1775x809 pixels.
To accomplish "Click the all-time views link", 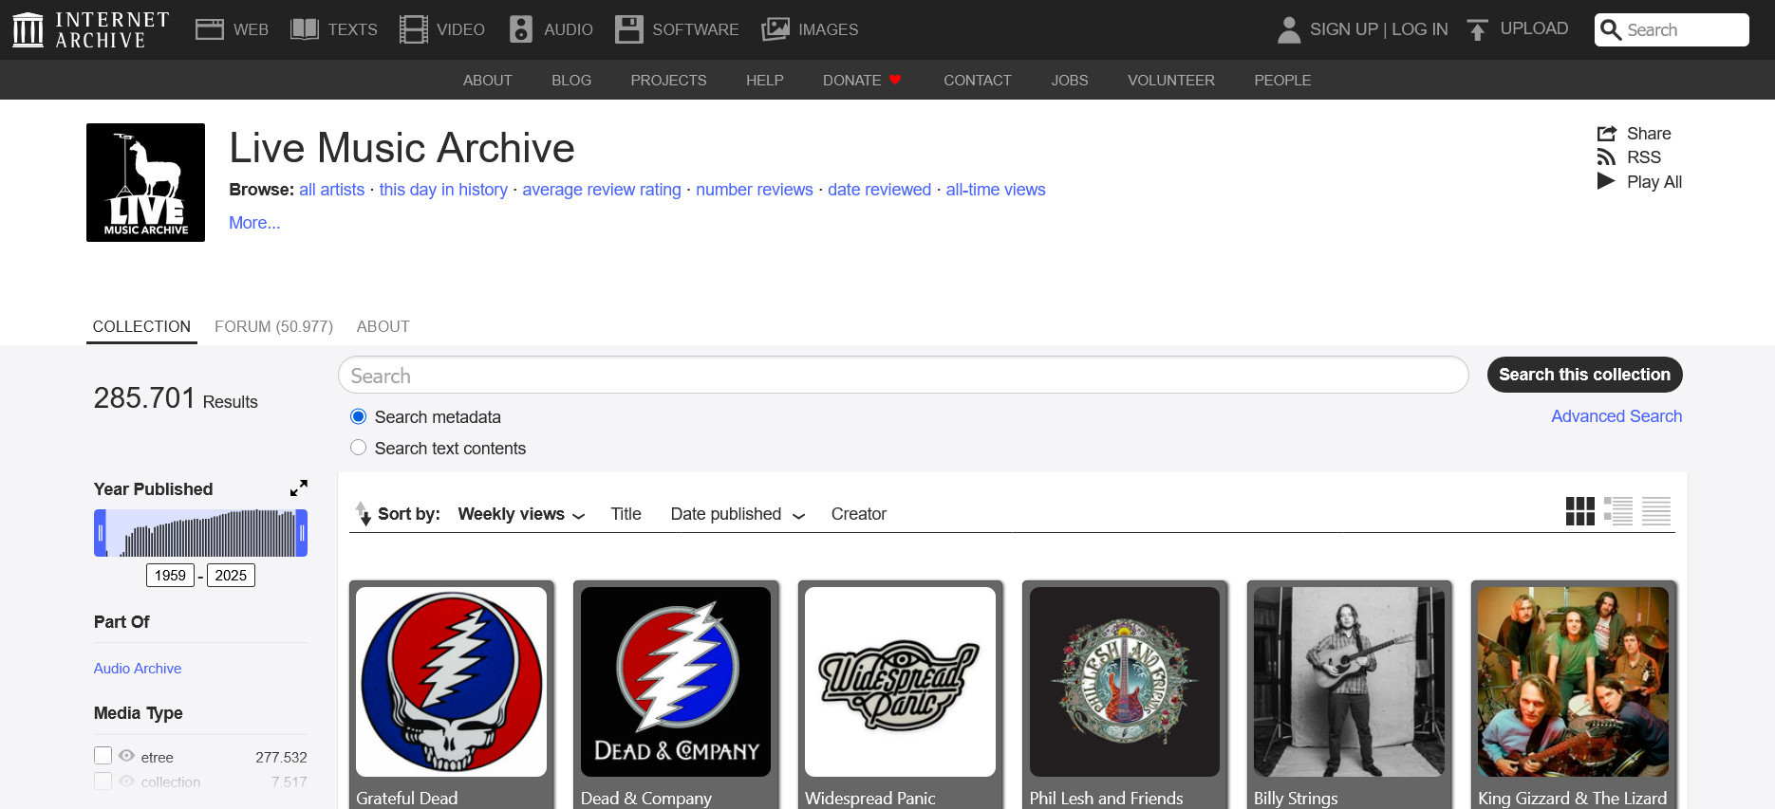I will pos(996,190).
